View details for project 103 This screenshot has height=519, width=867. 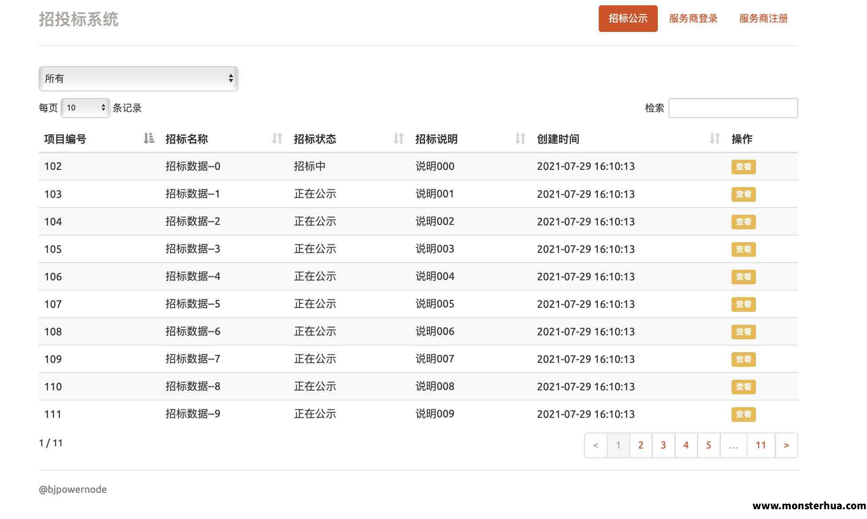click(744, 194)
